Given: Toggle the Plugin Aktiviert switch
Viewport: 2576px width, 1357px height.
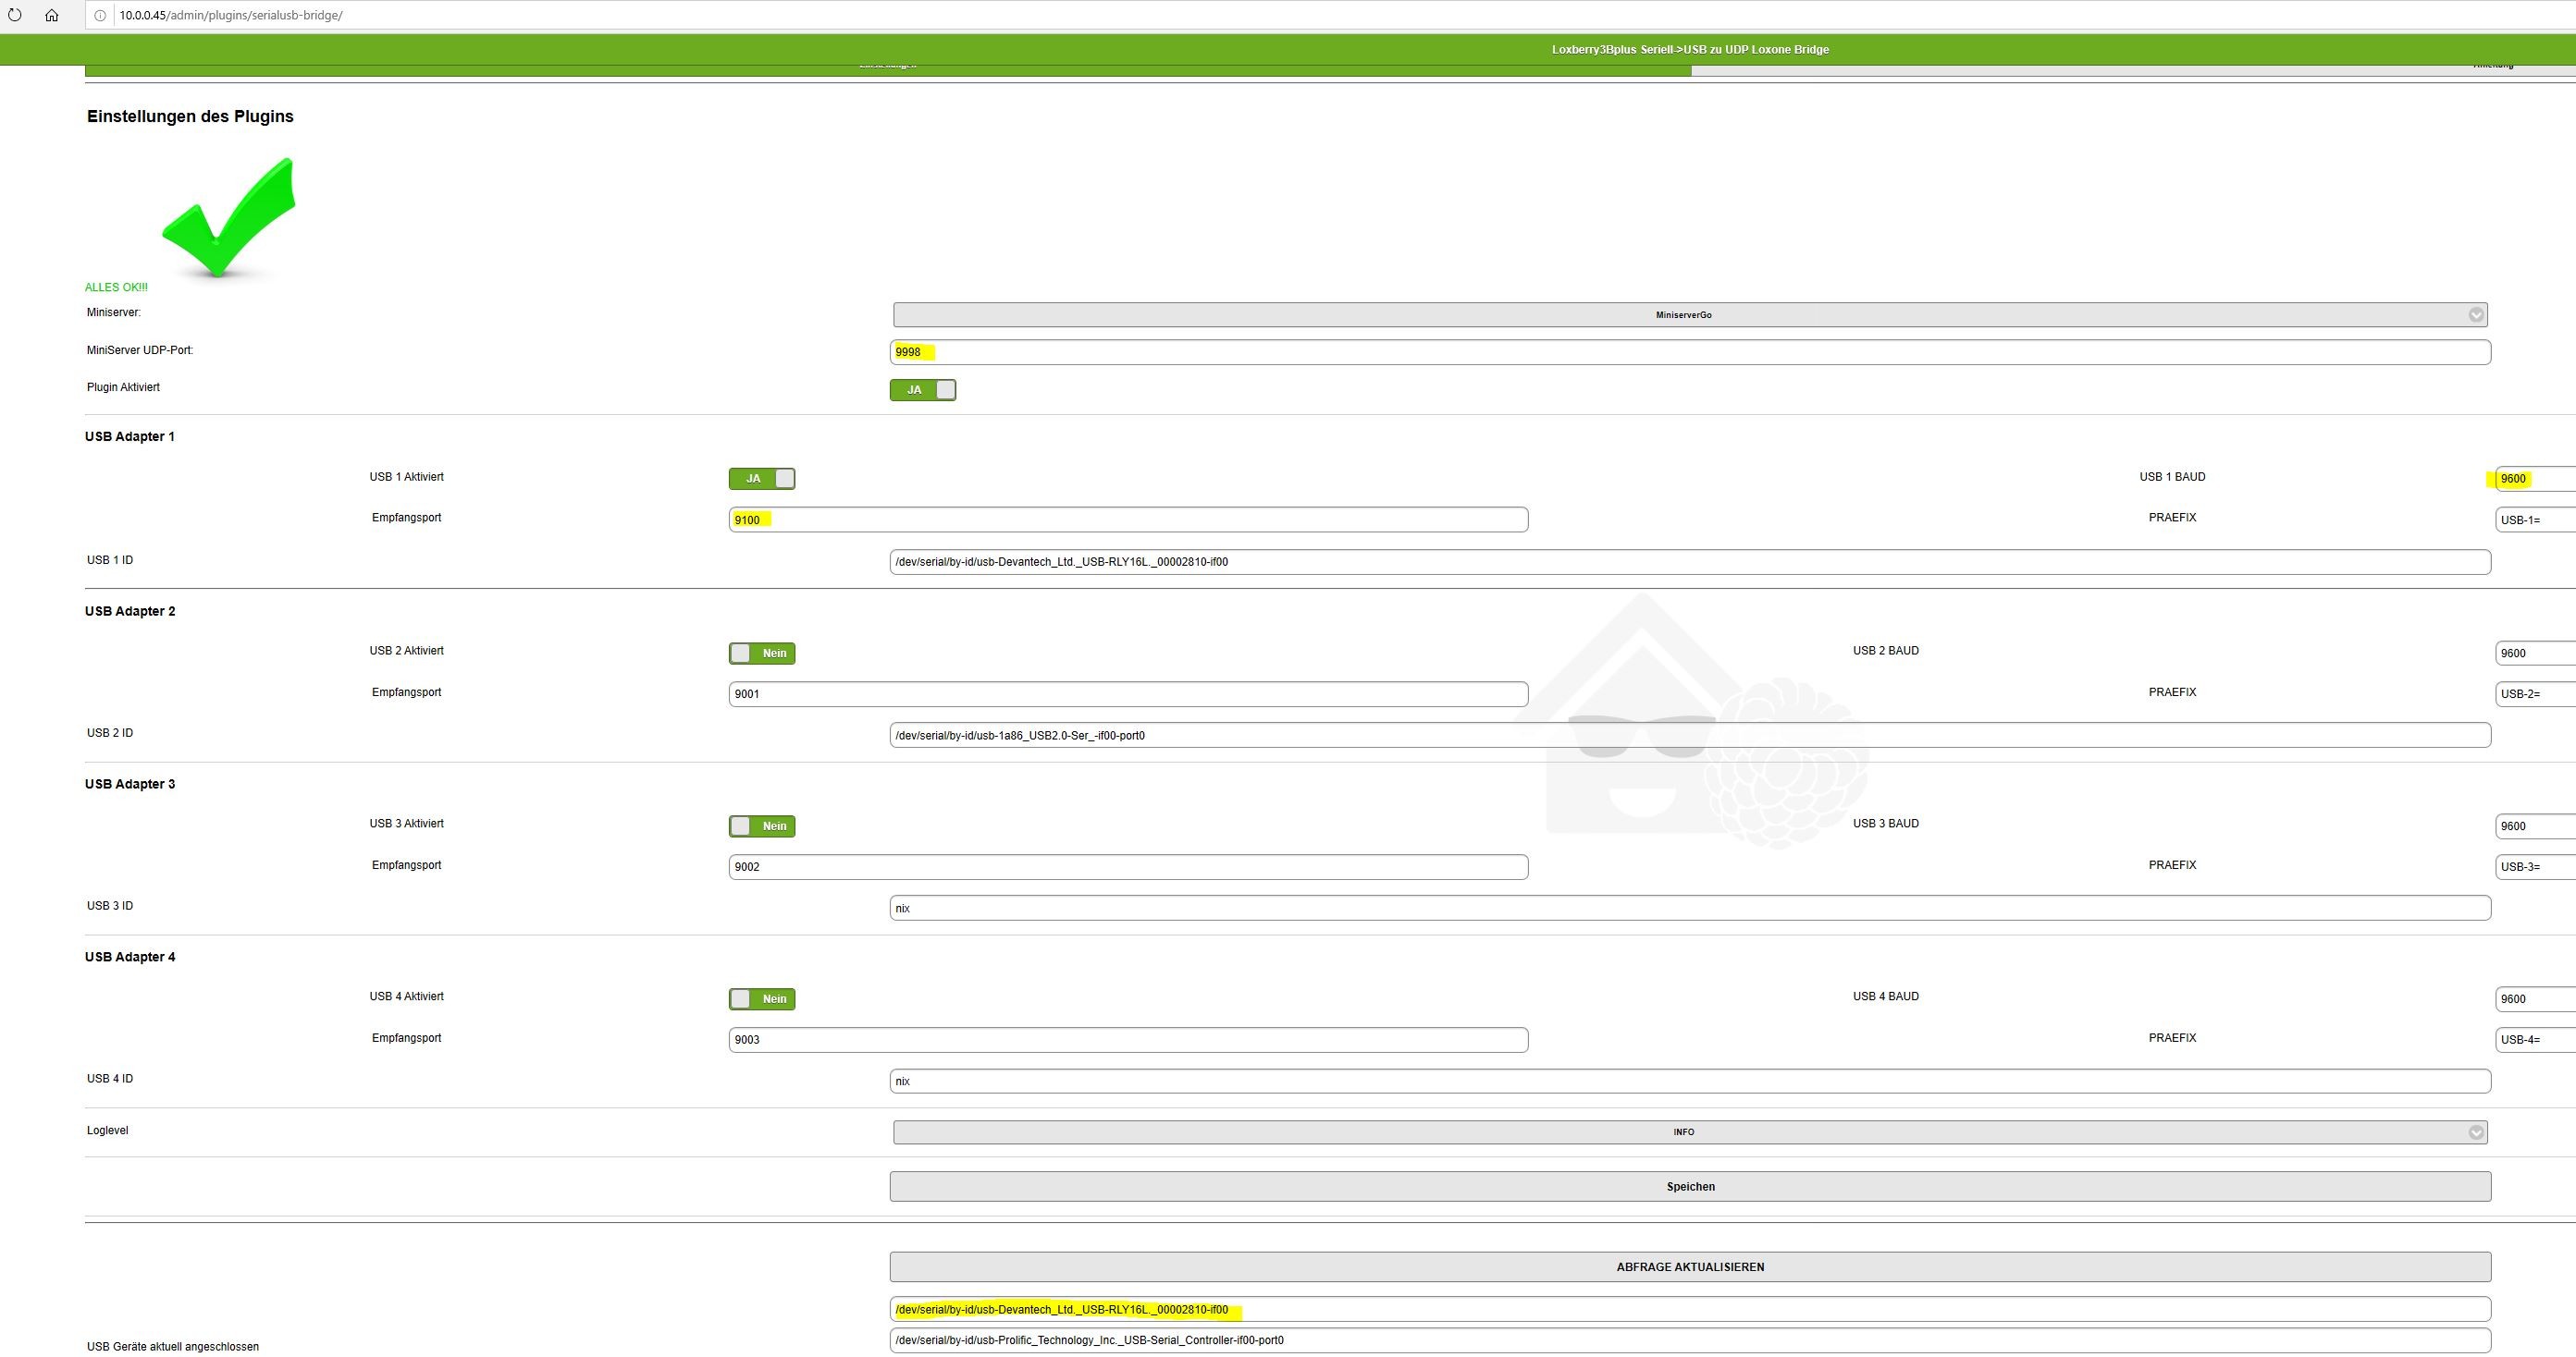Looking at the screenshot, I should pyautogui.click(x=922, y=390).
